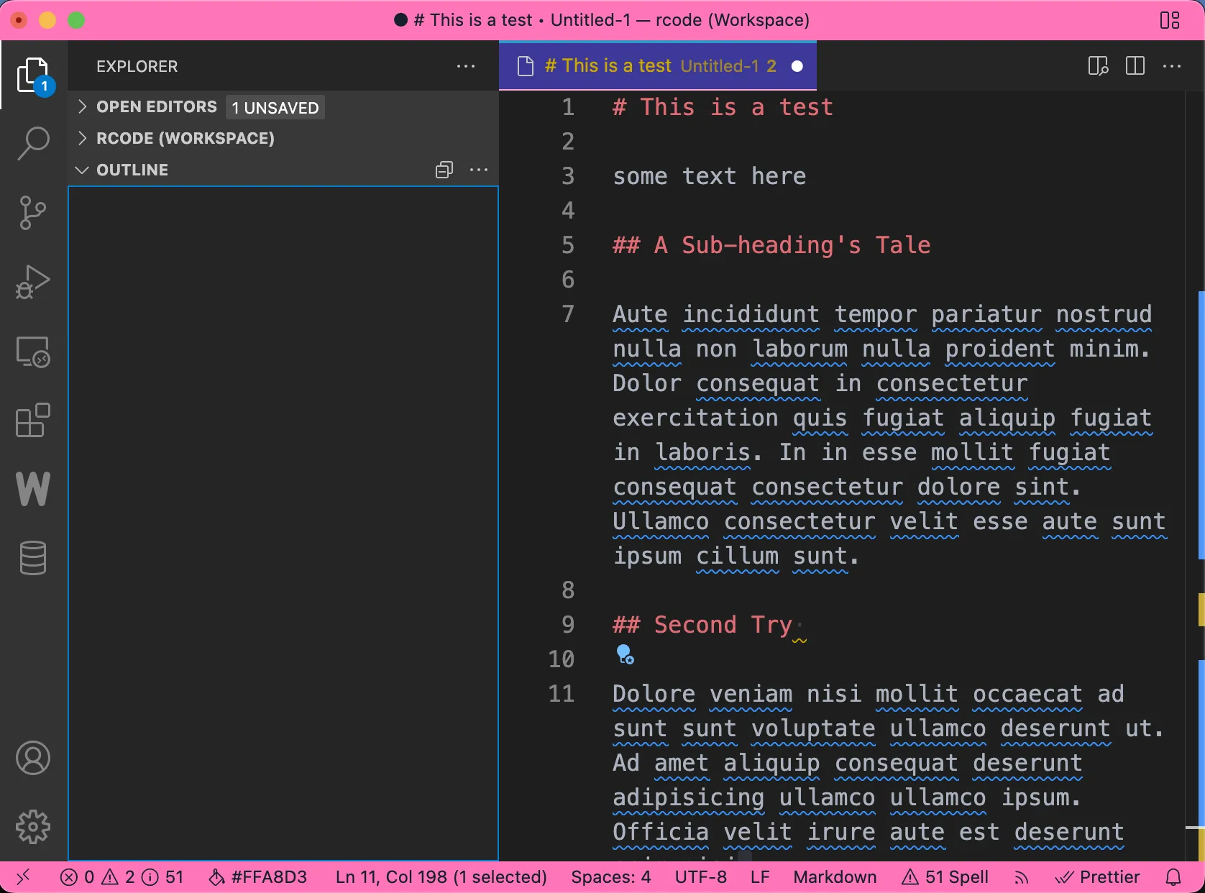Split the editor into two panes

pyautogui.click(x=1135, y=65)
